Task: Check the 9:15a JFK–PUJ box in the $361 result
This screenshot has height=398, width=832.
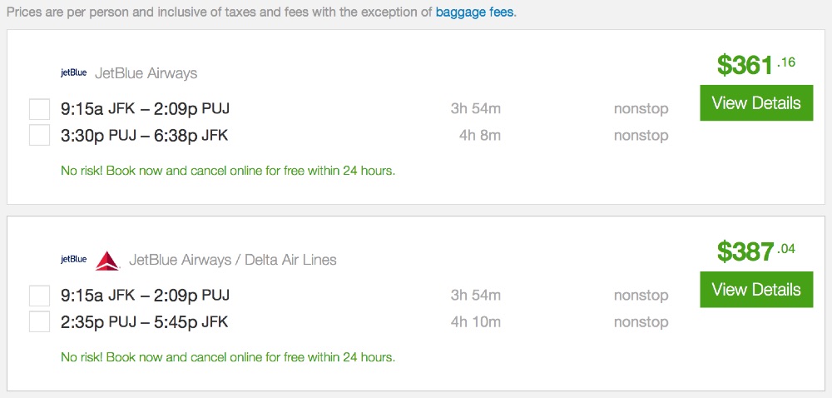Action: click(x=40, y=109)
